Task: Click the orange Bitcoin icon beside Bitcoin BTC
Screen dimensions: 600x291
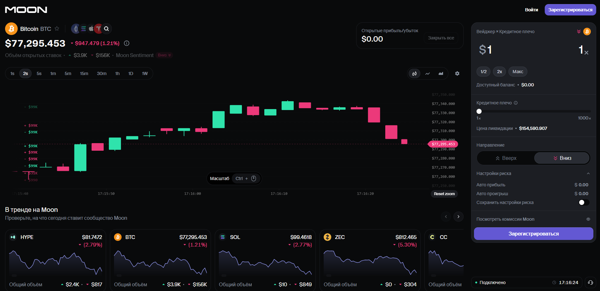Action: (11, 29)
